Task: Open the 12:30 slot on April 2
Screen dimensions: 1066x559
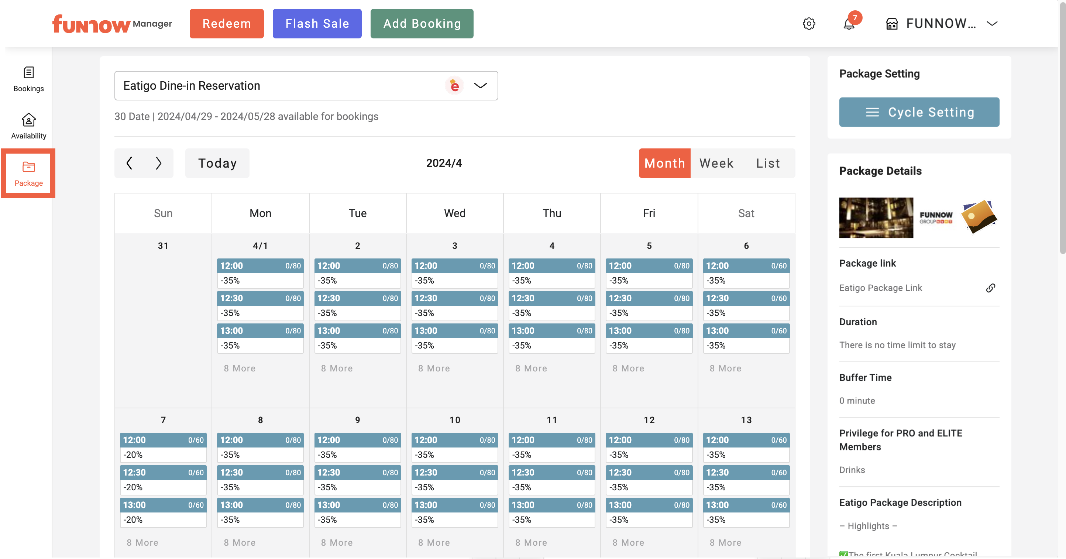Action: click(x=358, y=306)
